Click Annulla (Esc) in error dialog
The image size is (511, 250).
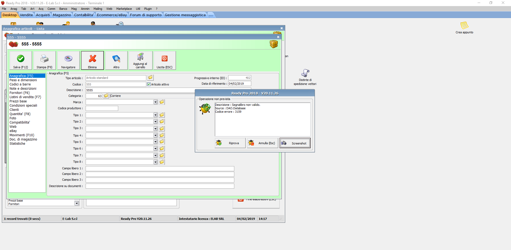(x=263, y=143)
